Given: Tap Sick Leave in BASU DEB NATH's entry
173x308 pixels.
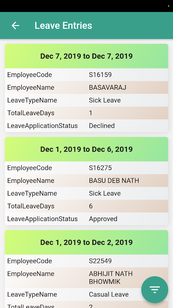Looking at the screenshot, I should (105, 193).
